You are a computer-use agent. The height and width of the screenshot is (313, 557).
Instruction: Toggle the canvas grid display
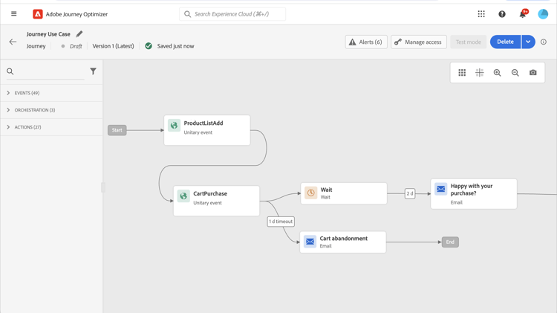tap(462, 73)
